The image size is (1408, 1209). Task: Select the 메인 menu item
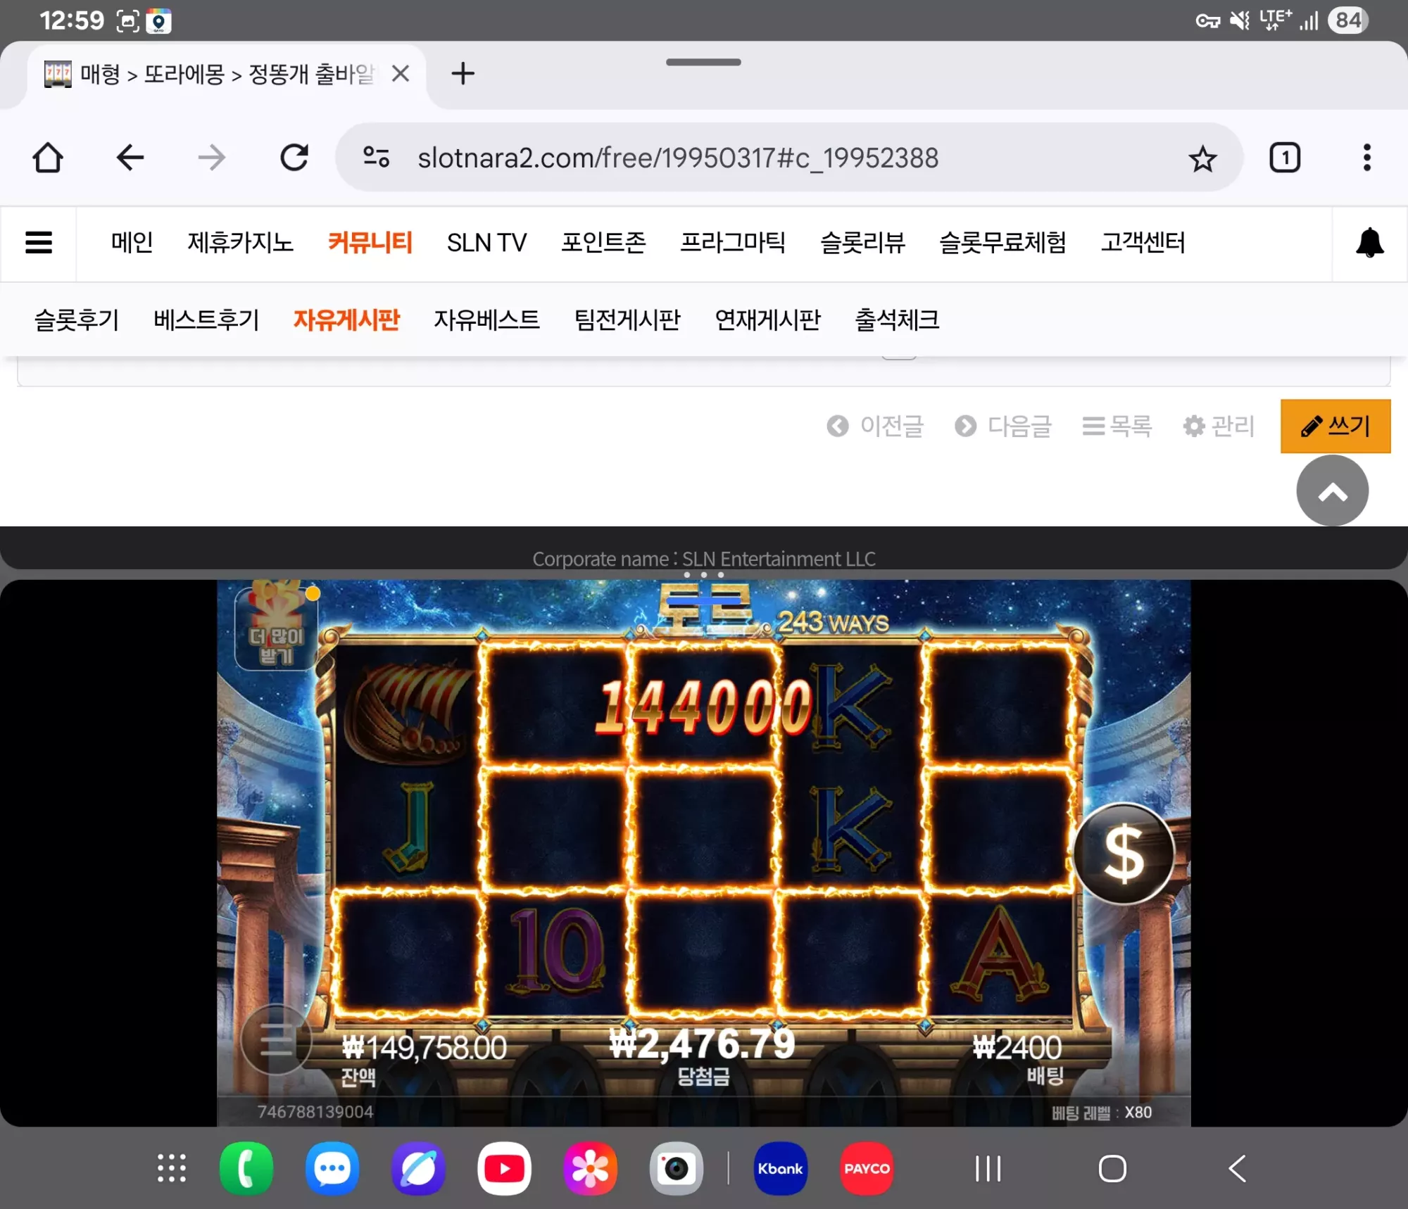coord(132,243)
